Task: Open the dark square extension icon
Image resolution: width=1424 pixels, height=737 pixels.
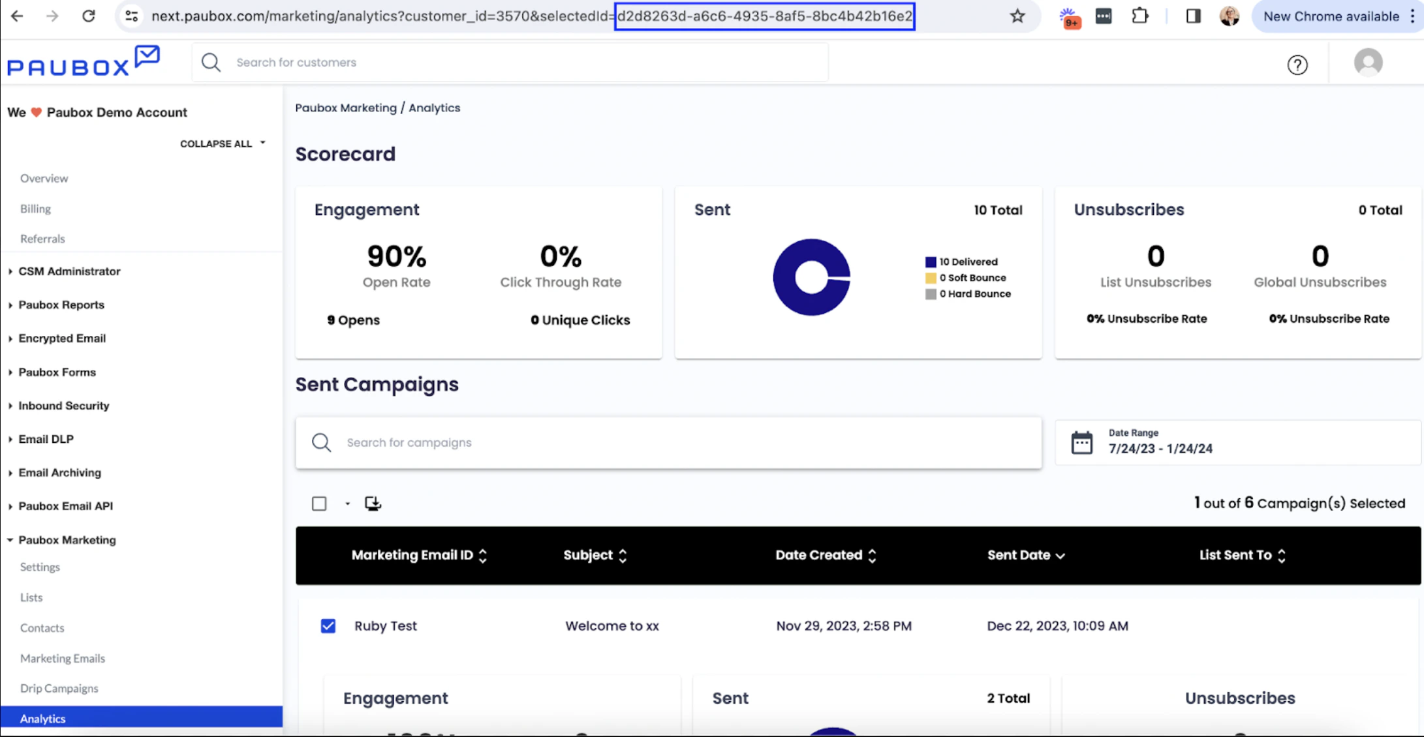Action: click(1104, 16)
